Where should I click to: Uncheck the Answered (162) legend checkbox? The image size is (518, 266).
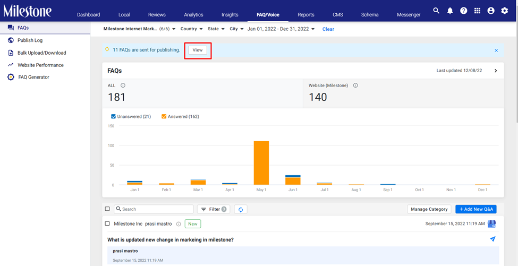click(164, 116)
